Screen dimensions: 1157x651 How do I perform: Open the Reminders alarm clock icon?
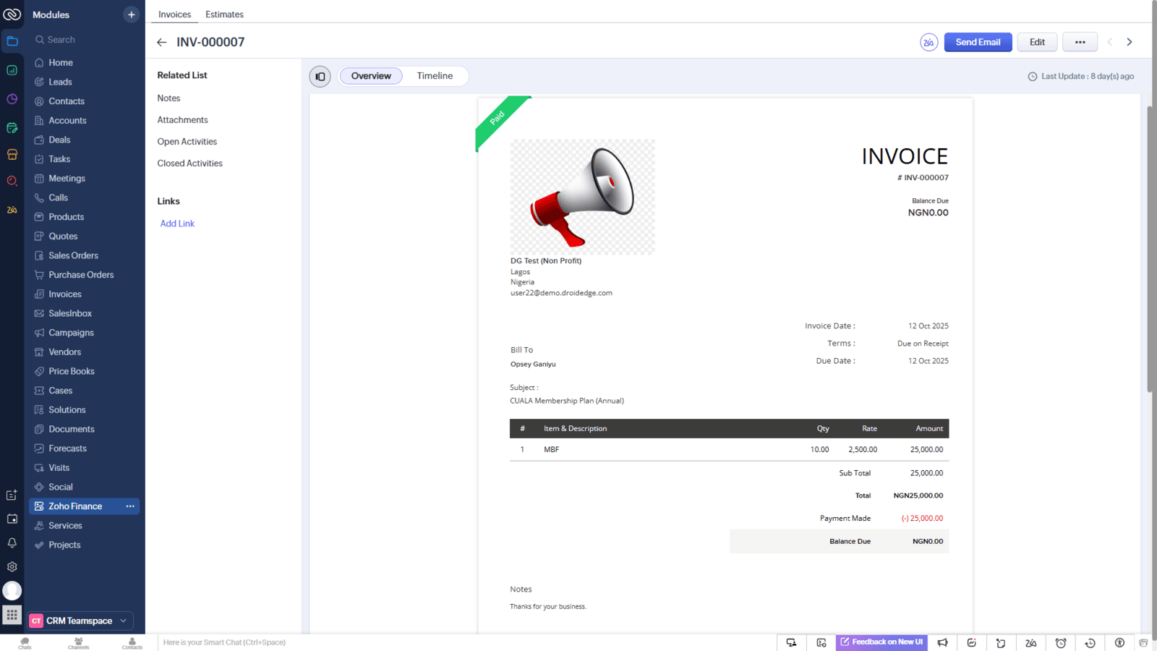(x=1060, y=642)
